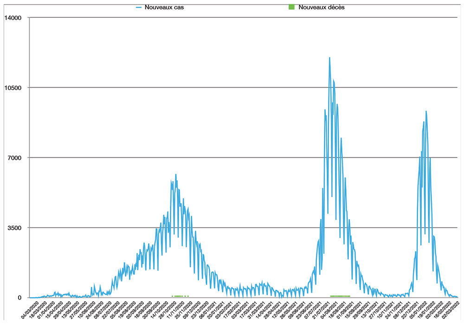464x324 pixels.
Task: Click the highest peak of the 2021 wave
Action: pos(329,58)
